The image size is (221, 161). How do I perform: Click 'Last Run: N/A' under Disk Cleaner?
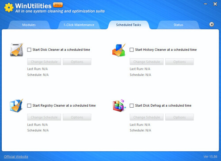click(38, 69)
